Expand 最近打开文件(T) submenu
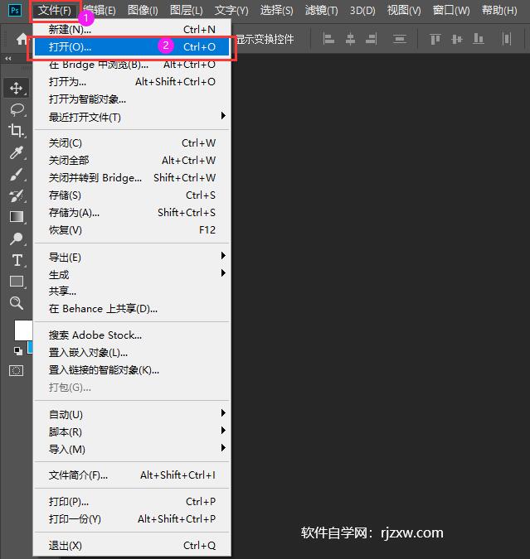The image size is (530, 559). tap(132, 117)
